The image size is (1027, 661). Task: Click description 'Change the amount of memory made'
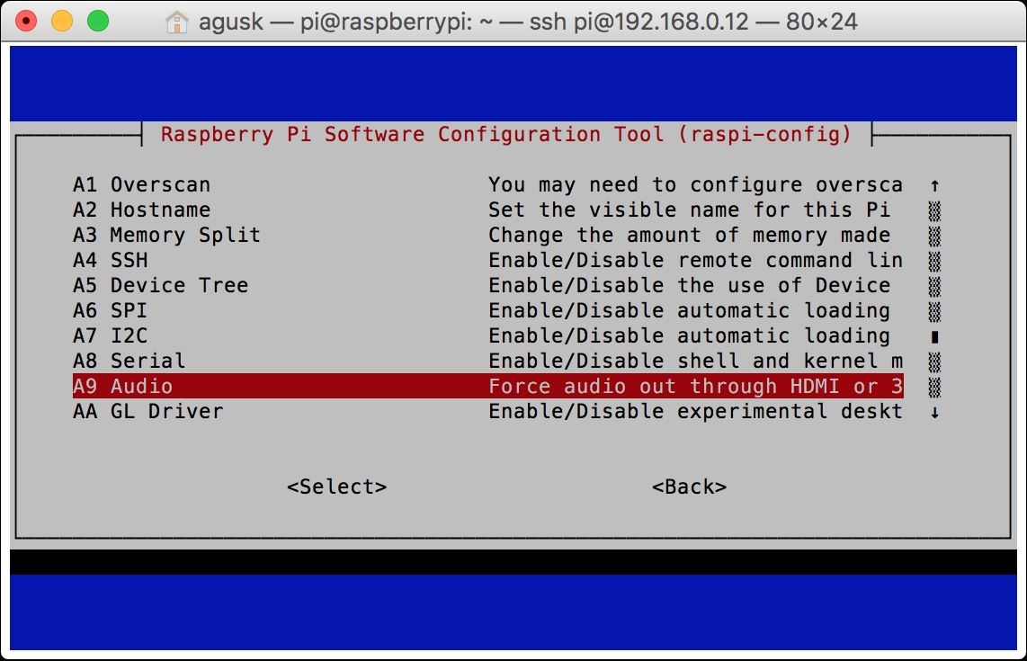click(x=689, y=236)
